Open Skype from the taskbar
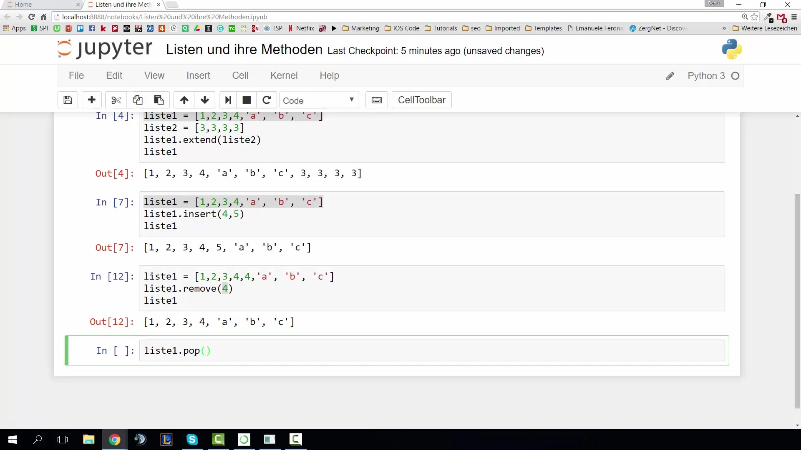The image size is (801, 450). (x=192, y=440)
